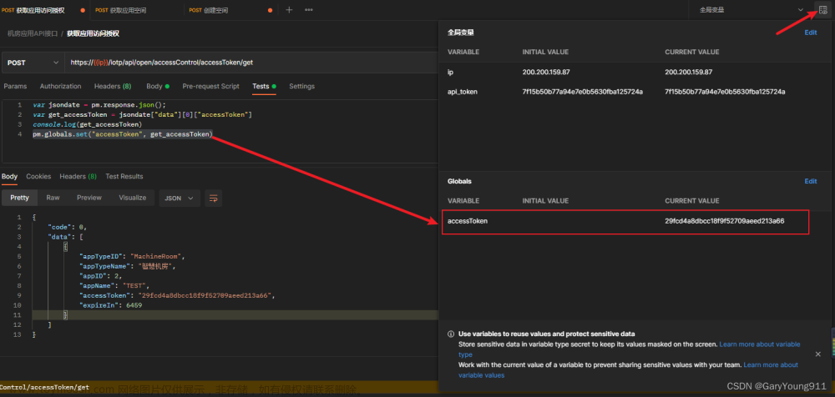The height and width of the screenshot is (397, 835).
Task: Open the response Cookies tab
Action: tap(38, 176)
